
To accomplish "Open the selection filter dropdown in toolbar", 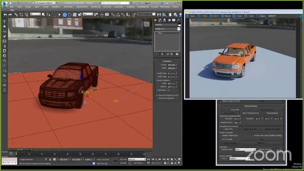I will [35, 14].
